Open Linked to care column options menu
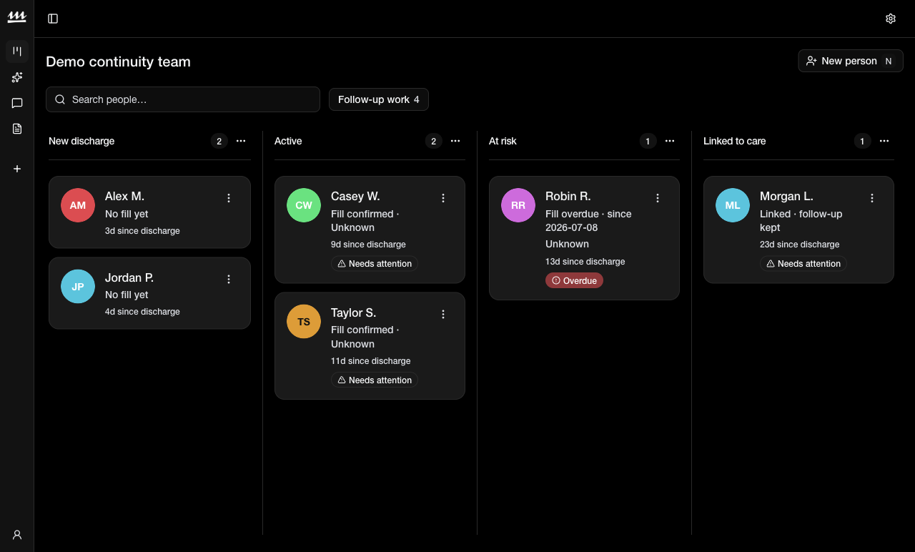The image size is (915, 552). (884, 141)
